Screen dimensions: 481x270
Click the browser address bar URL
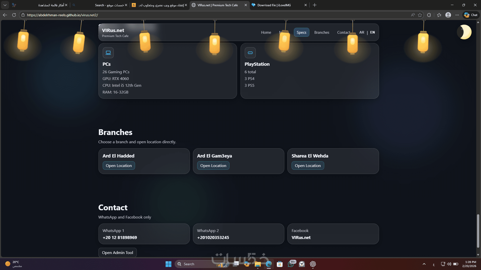point(62,15)
